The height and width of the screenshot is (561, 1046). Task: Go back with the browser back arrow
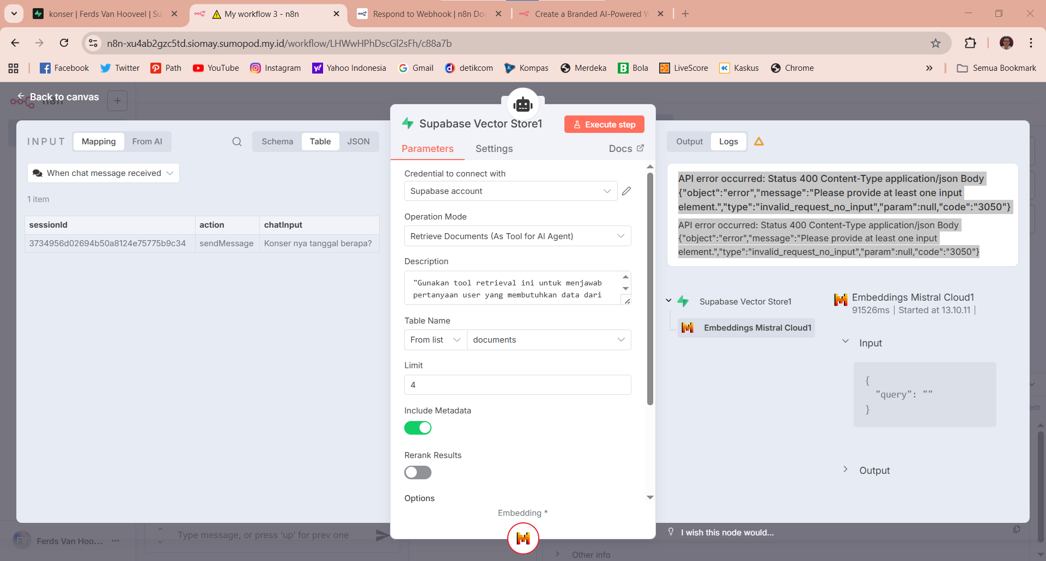point(15,43)
